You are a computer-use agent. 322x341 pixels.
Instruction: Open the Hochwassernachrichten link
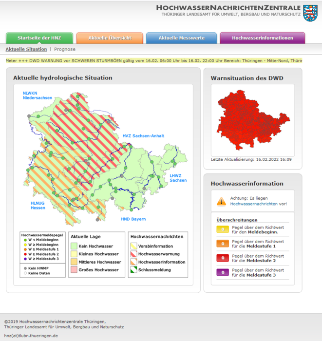[x=254, y=204]
